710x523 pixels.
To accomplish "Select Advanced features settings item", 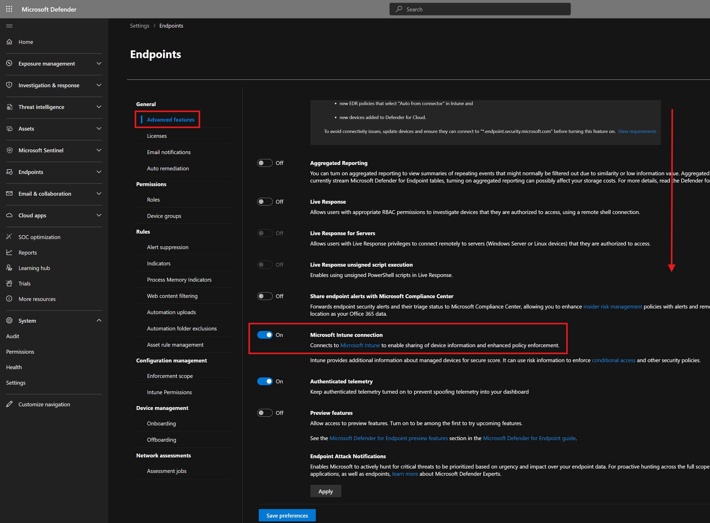I will click(x=171, y=119).
